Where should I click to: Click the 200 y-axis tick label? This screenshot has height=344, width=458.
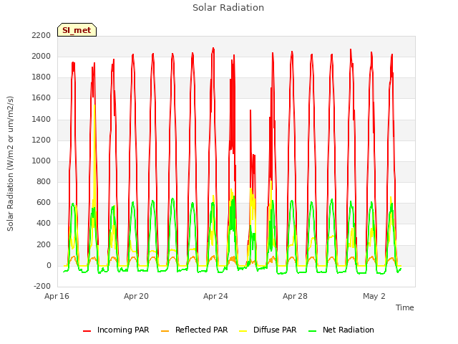pyautogui.click(x=44, y=245)
